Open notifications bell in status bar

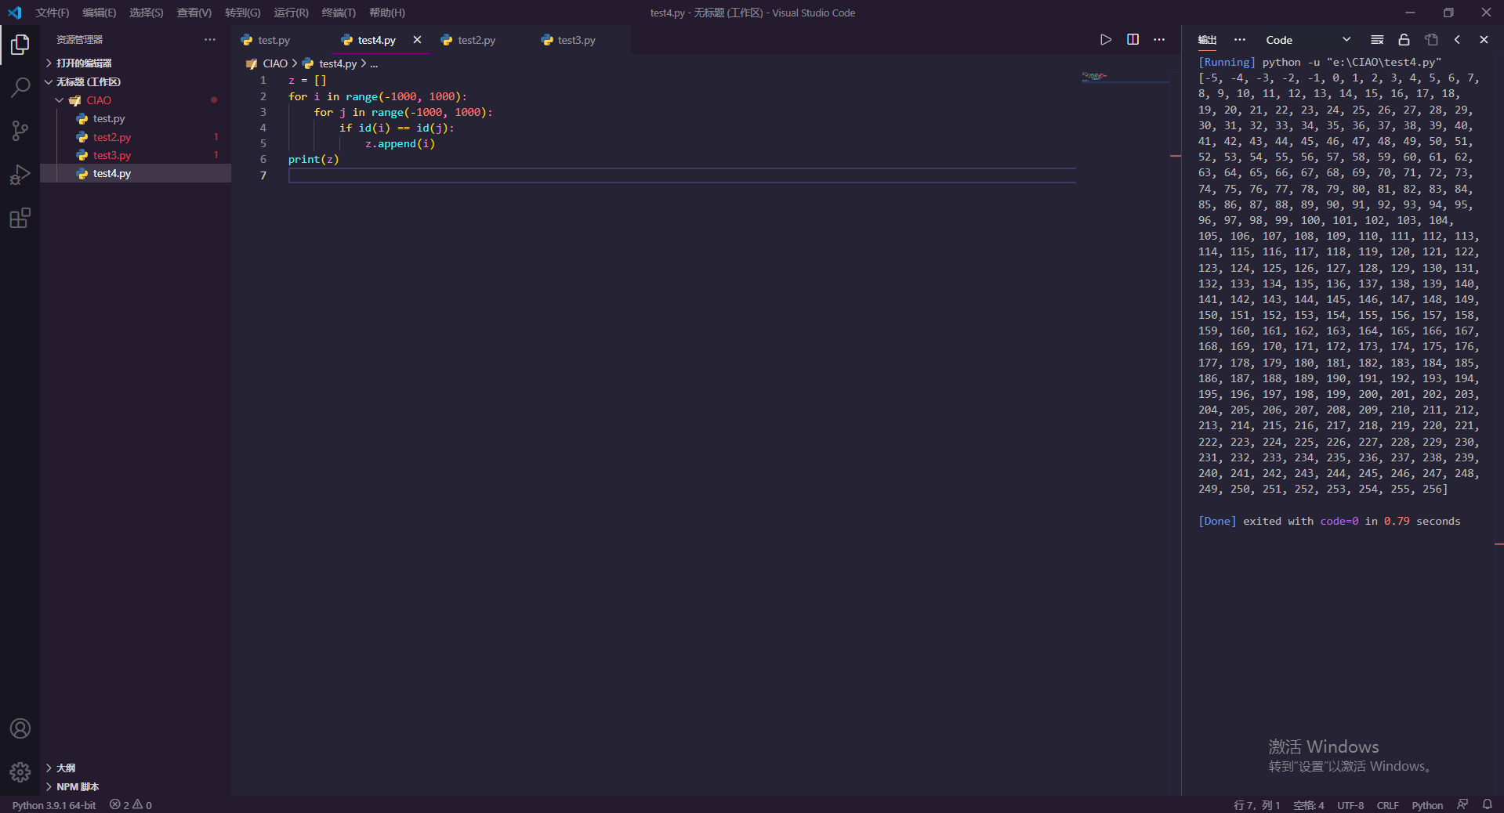click(1487, 804)
